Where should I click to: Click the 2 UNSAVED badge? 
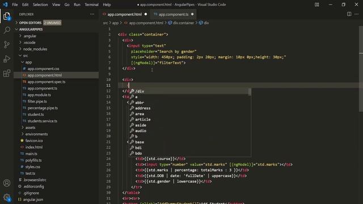(x=52, y=23)
